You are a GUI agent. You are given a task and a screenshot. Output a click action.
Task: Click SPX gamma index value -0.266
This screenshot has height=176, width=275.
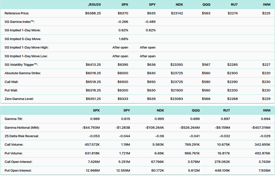pos(123,22)
